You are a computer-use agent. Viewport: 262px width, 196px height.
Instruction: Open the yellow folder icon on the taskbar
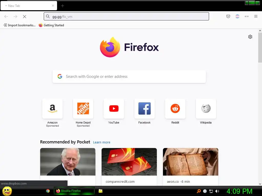pyautogui.click(x=100, y=191)
